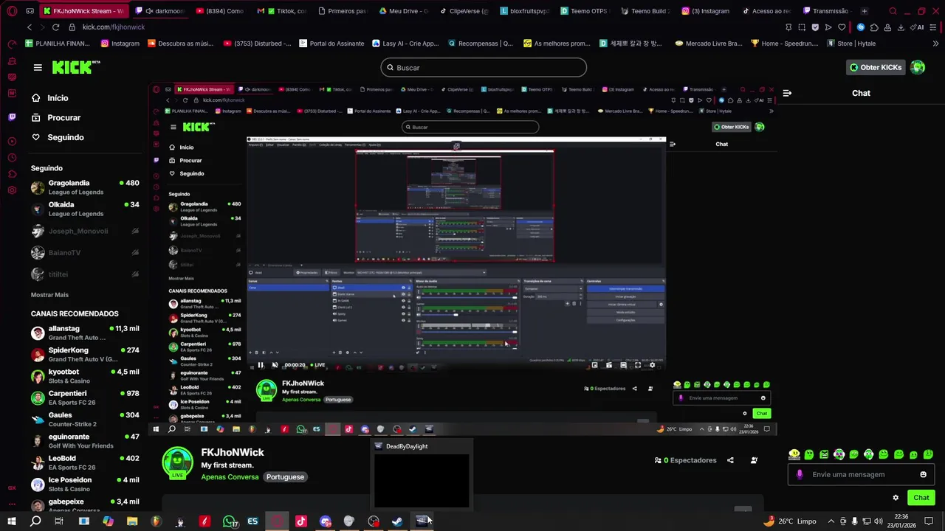The width and height of the screenshot is (945, 531).
Task: Open the Seguindo heart icon
Action: click(35, 137)
